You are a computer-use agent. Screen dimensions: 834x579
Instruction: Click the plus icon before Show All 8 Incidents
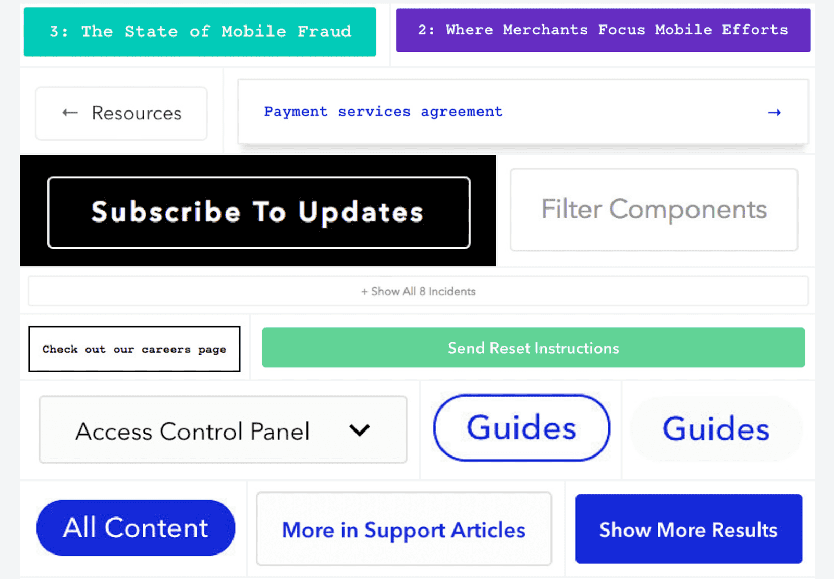click(x=364, y=292)
